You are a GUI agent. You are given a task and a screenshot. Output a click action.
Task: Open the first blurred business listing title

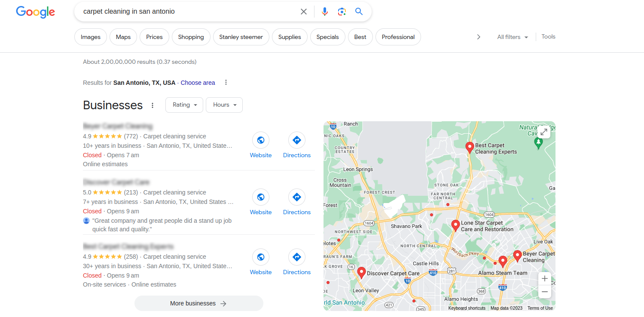click(118, 126)
